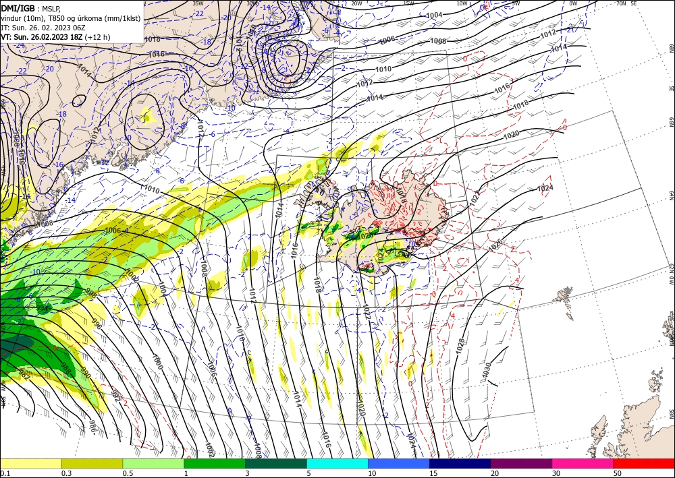Click the '990' isobar label

pyautogui.click(x=85, y=373)
